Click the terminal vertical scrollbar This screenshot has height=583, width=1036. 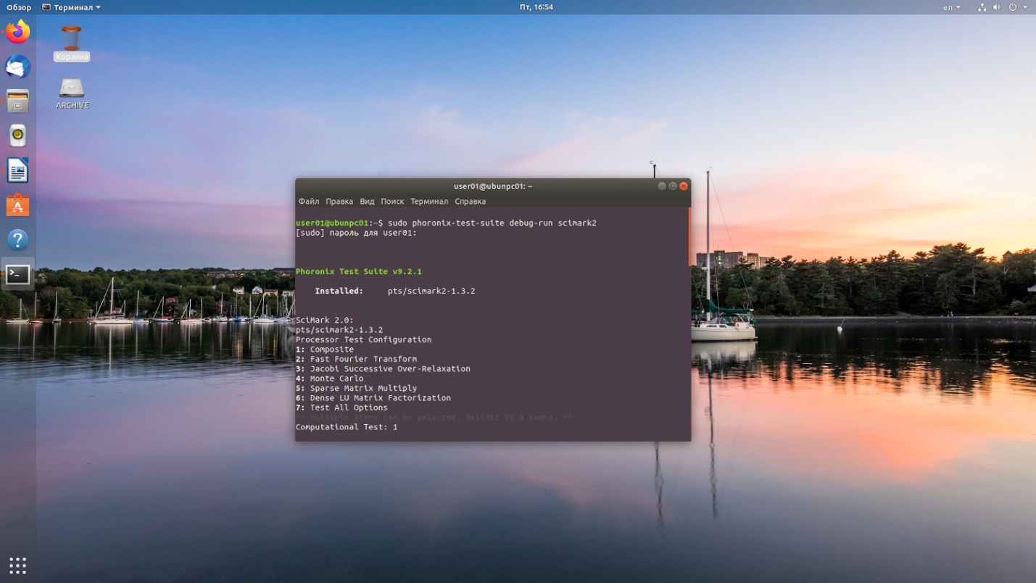pos(689,238)
